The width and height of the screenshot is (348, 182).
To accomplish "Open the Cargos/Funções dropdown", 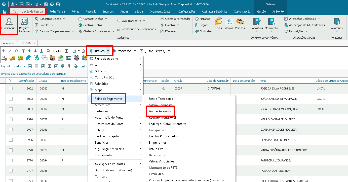I will point(93,19).
